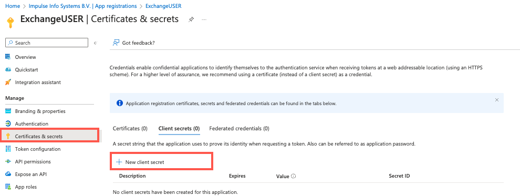Switch to Federated credentials (0) tab
Viewport: 520px width, 196px height.
tap(239, 128)
